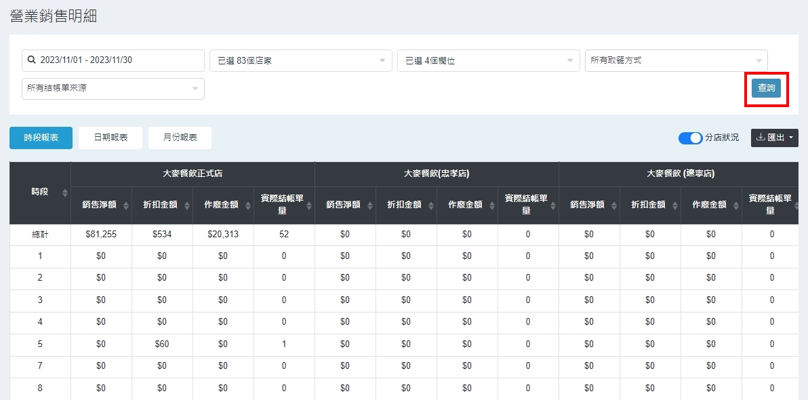This screenshot has height=400, width=808.
Task: Click the 查詢 search button
Action: [766, 88]
